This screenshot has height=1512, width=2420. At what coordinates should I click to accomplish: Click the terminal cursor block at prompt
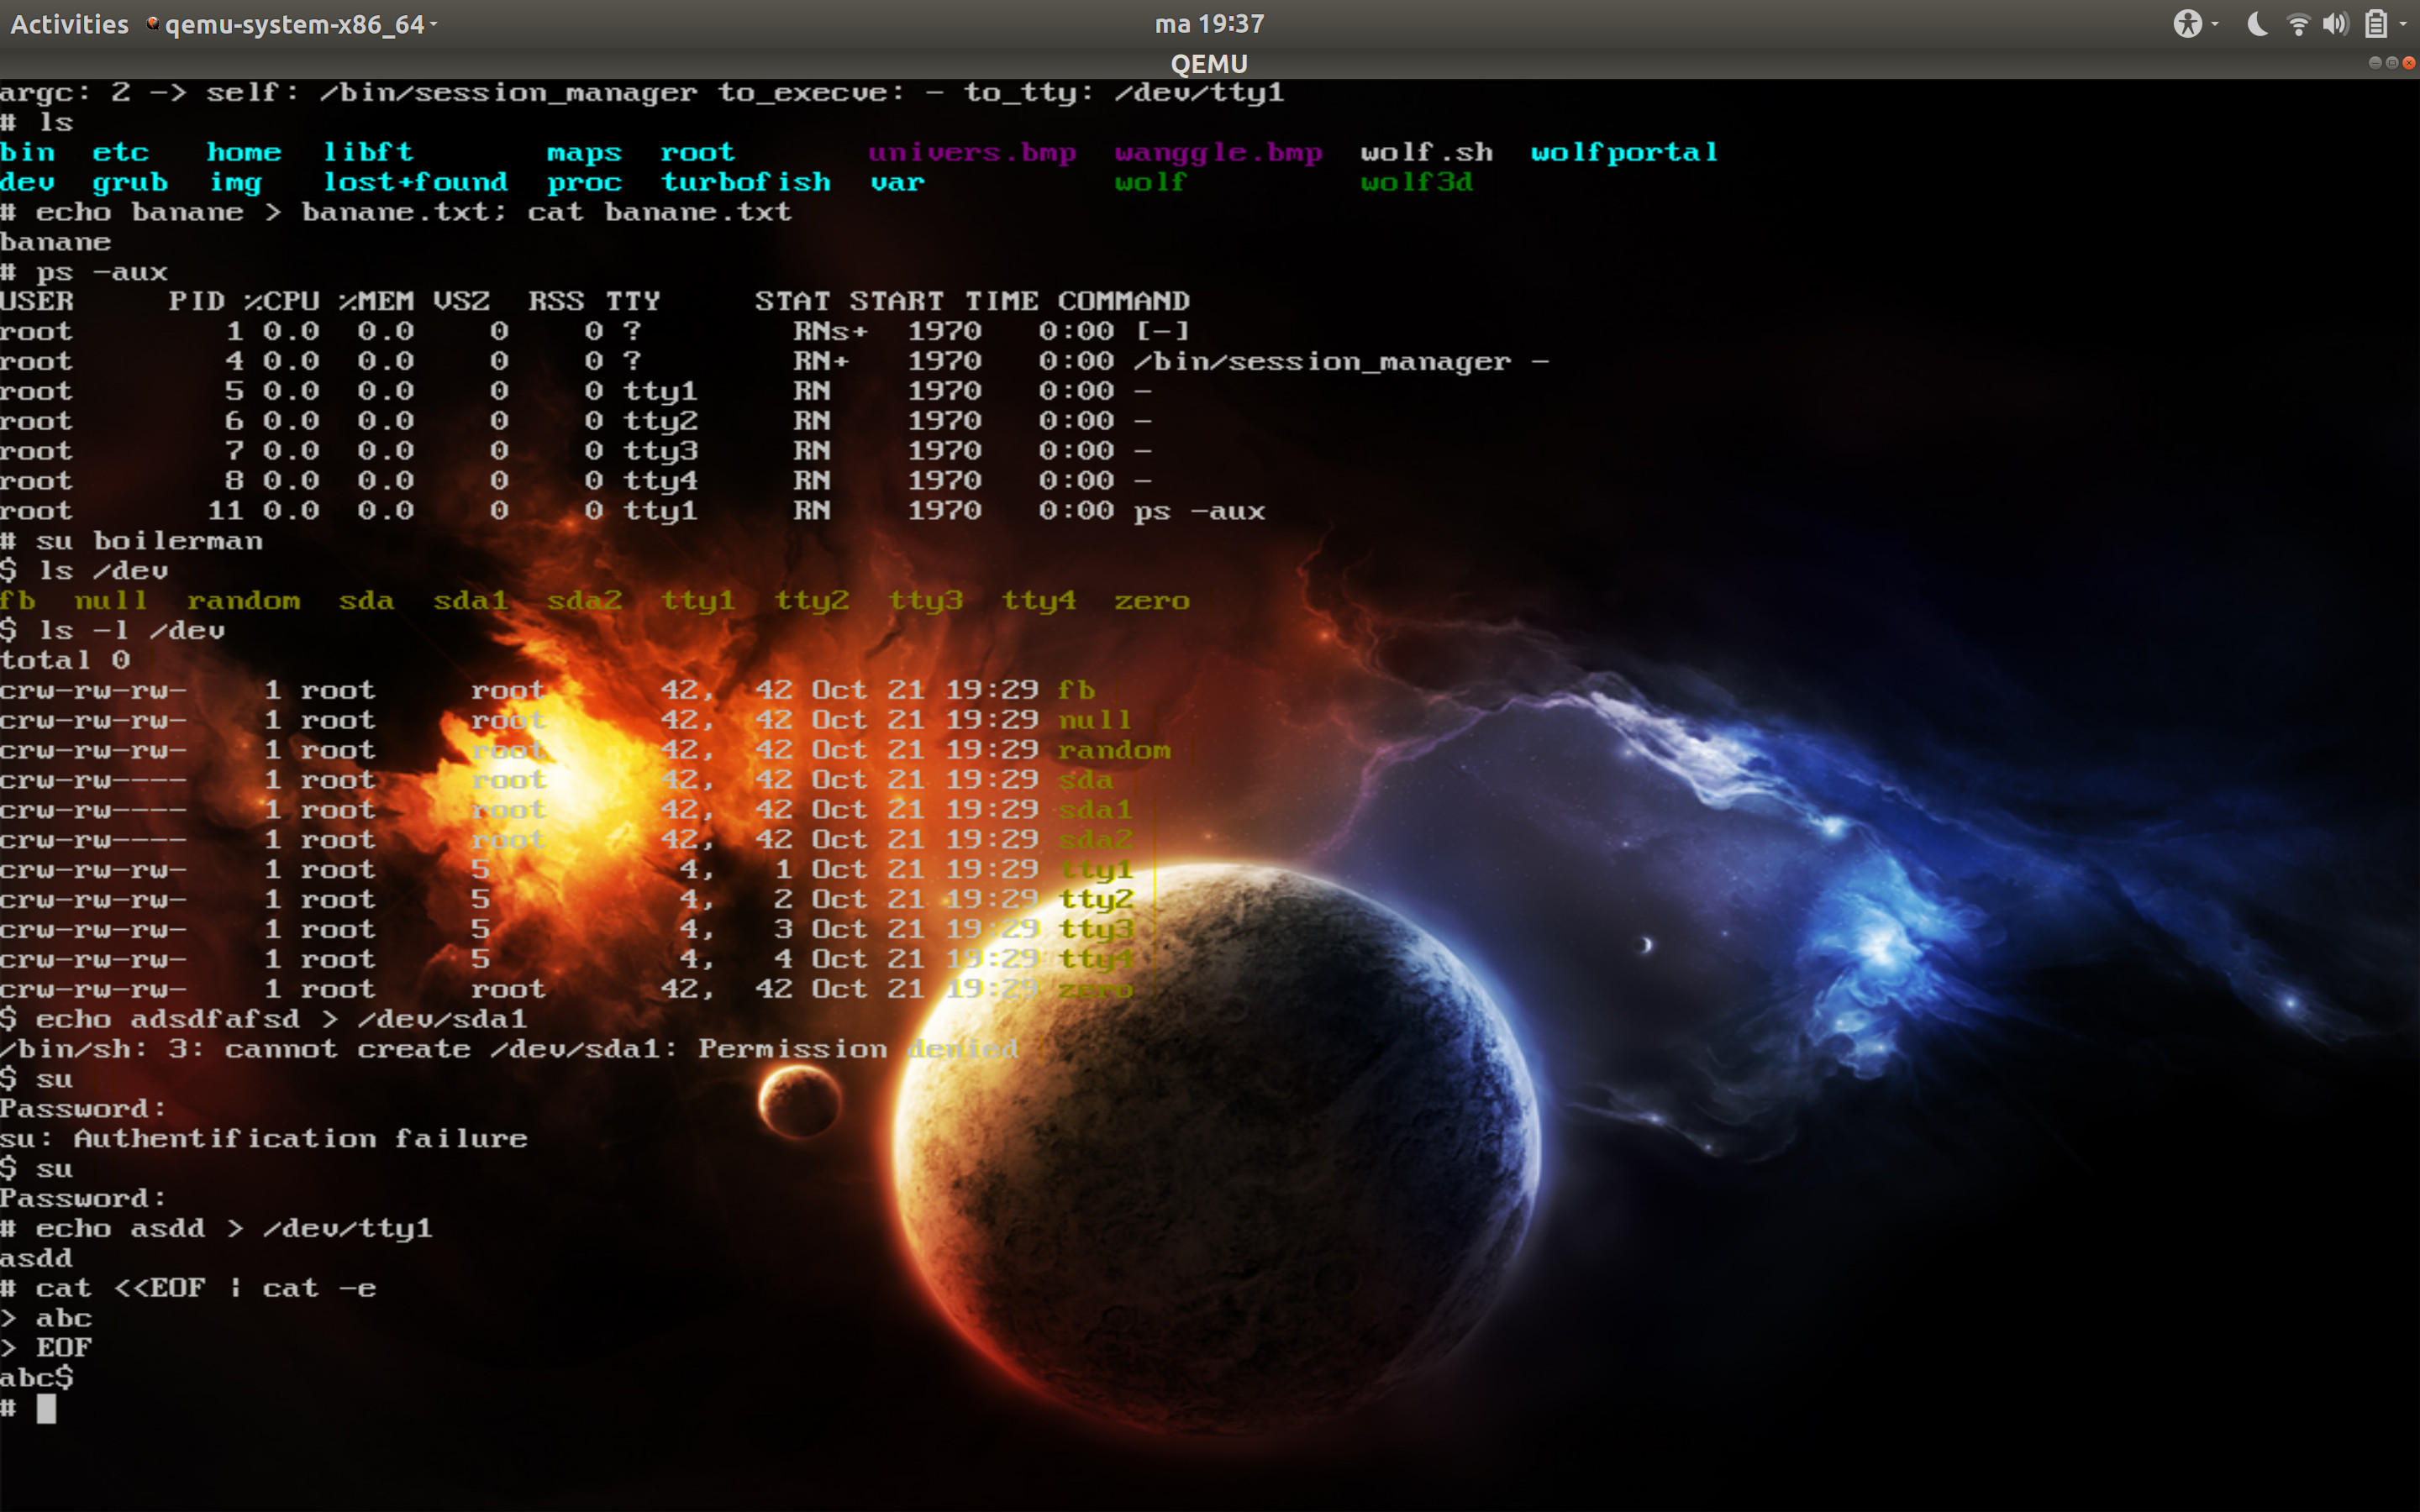pos(46,1408)
